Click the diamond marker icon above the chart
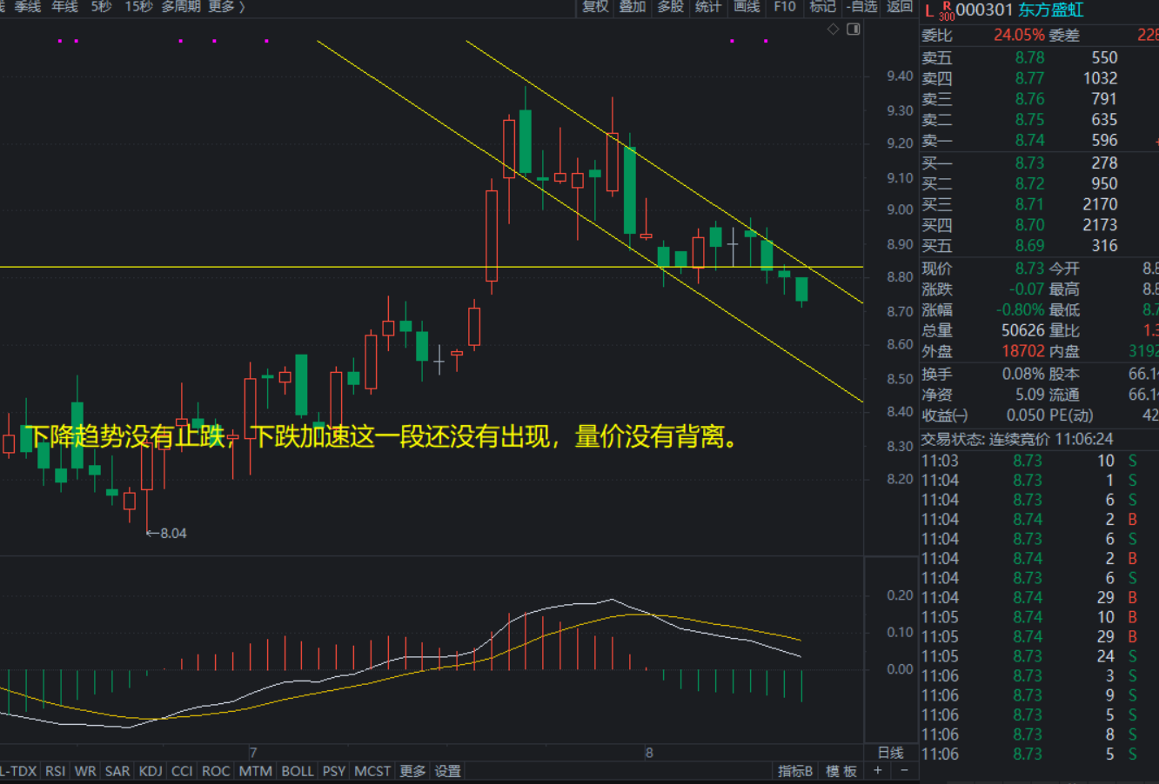 click(833, 30)
